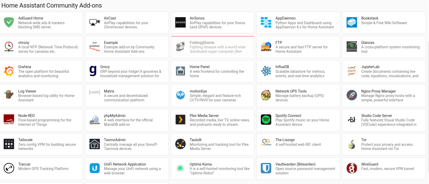Click the AirSonos black Sonos logo
Screen dimensions: 429x184
coord(180,23)
